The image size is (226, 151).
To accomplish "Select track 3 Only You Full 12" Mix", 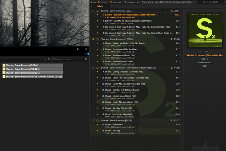I will [x=135, y=28].
